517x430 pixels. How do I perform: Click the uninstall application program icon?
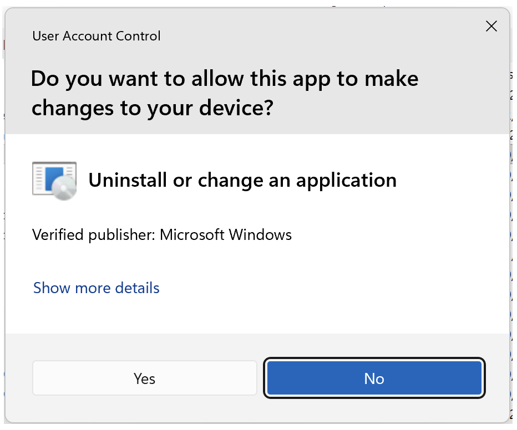(54, 181)
